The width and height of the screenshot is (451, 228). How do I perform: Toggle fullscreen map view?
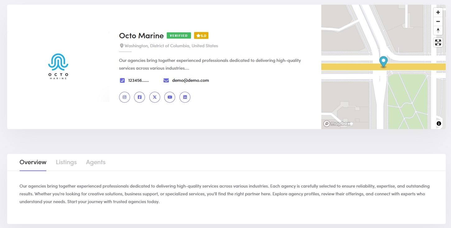(x=438, y=43)
